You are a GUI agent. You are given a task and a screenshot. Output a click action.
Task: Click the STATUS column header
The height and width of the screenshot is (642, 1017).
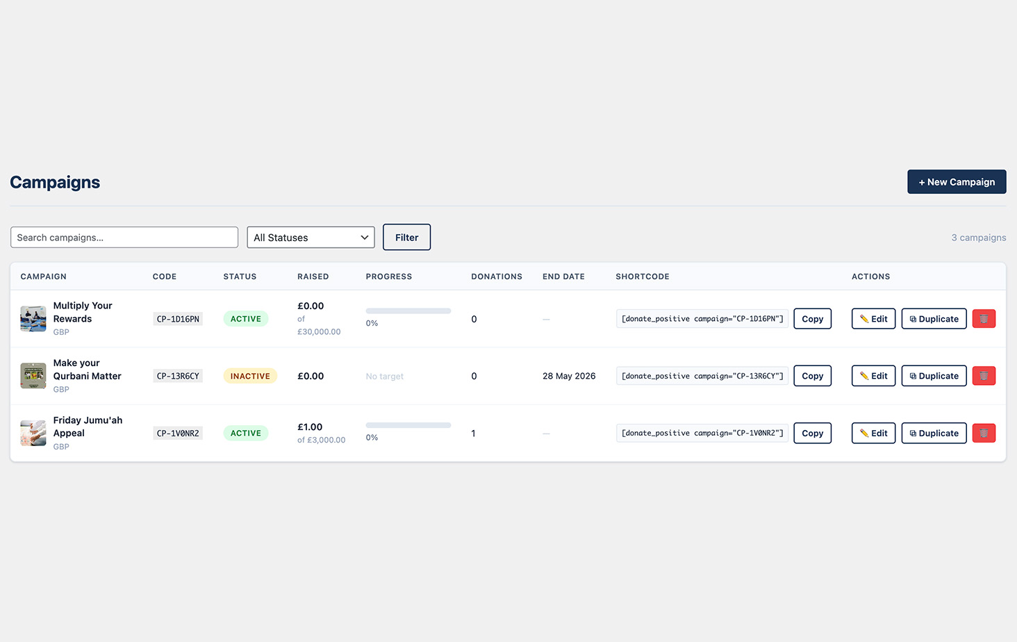coord(240,277)
